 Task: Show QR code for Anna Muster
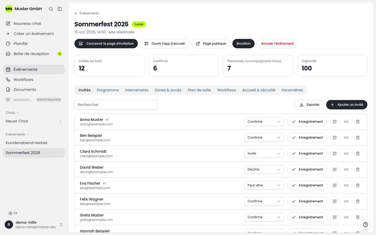[x=335, y=122]
